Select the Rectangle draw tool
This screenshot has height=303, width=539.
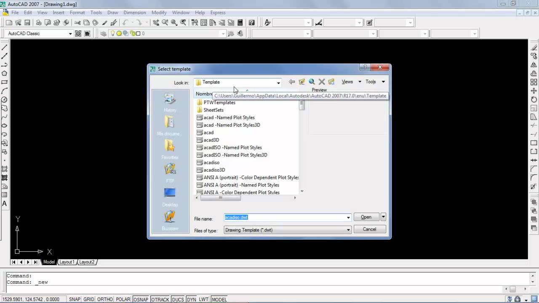coord(5,82)
